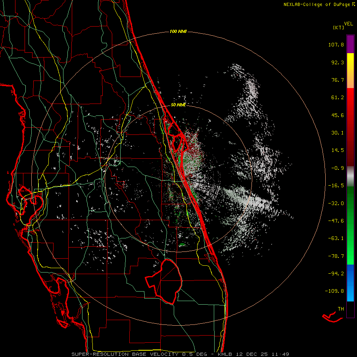Click the purple segment of the color bar
Image resolution: width=357 pixels, height=357 pixels.
350,44
